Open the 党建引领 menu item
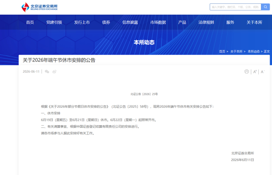The height and width of the screenshot is (175, 272). tap(54, 22)
